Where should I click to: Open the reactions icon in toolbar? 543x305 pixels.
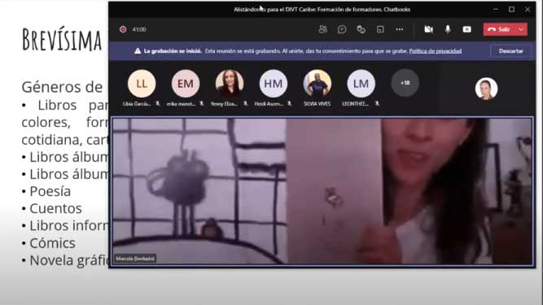[x=361, y=29]
